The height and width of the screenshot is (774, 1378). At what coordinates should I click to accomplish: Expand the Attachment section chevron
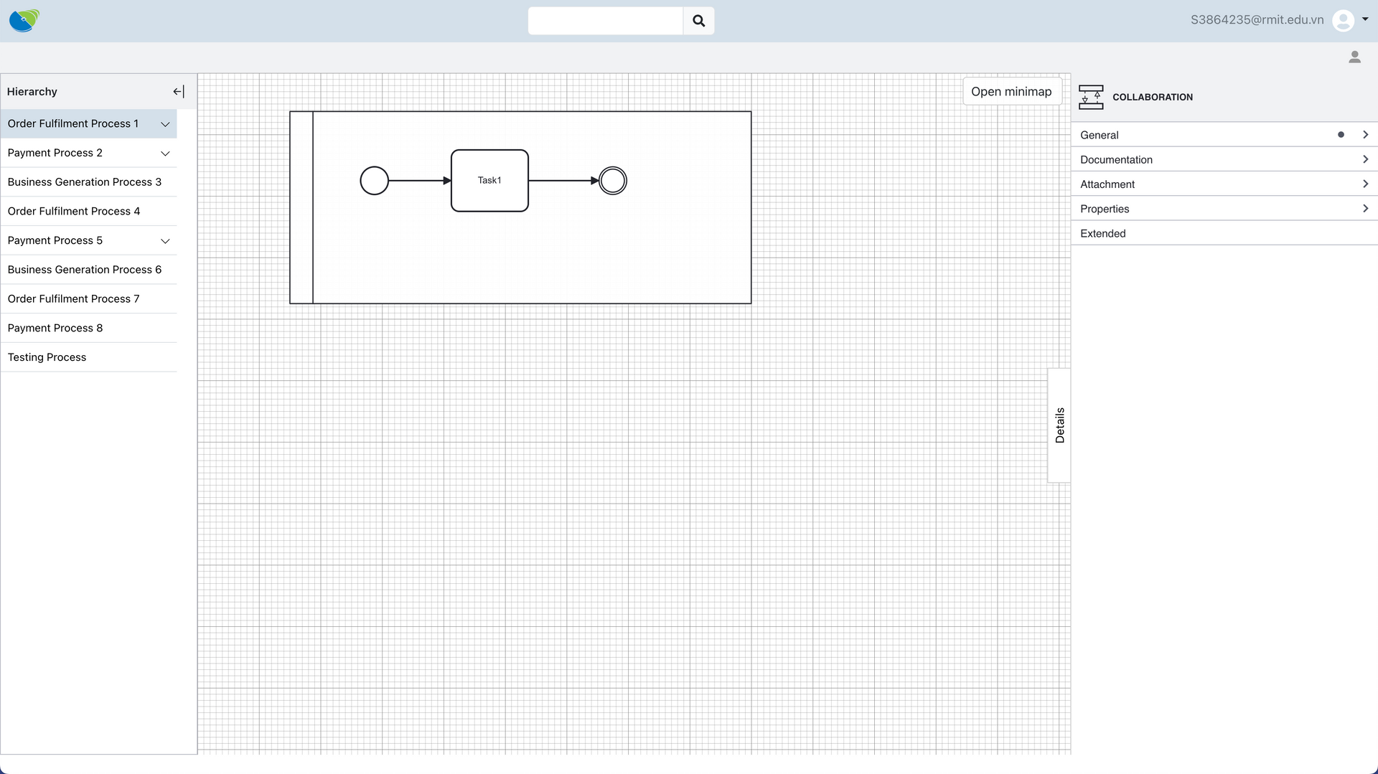pos(1365,184)
